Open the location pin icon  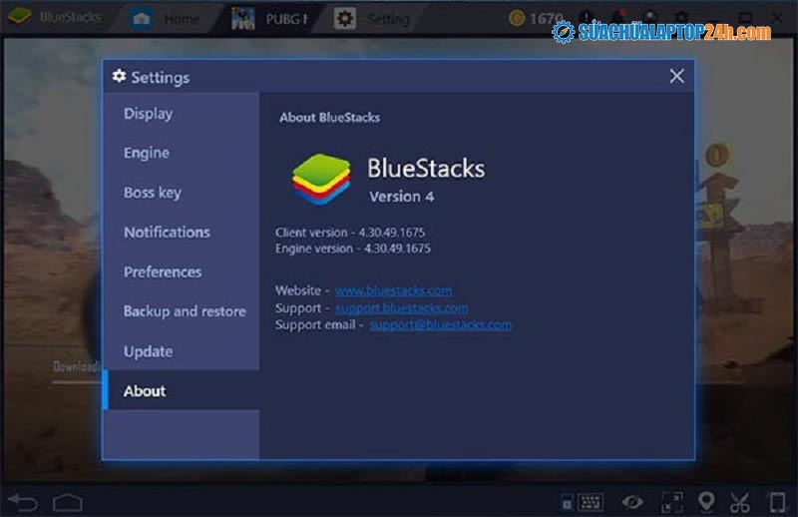point(706,502)
